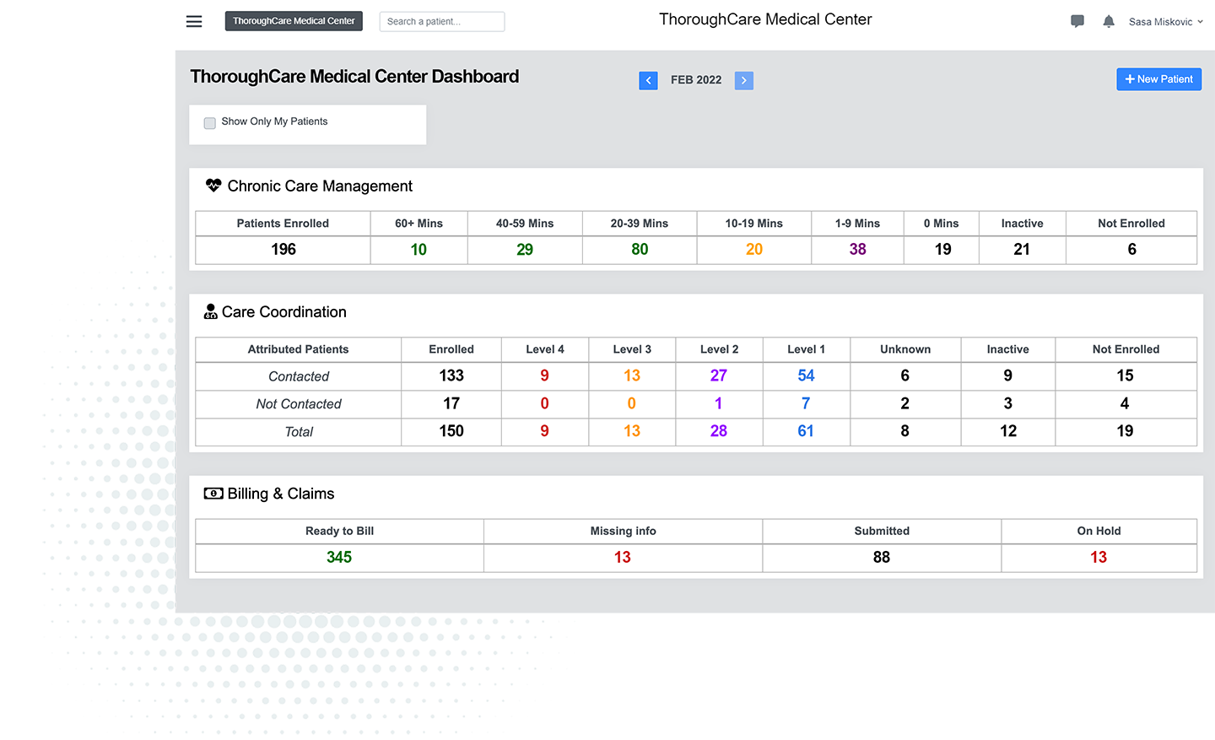
Task: Click the Contacted row label
Action: coord(299,376)
